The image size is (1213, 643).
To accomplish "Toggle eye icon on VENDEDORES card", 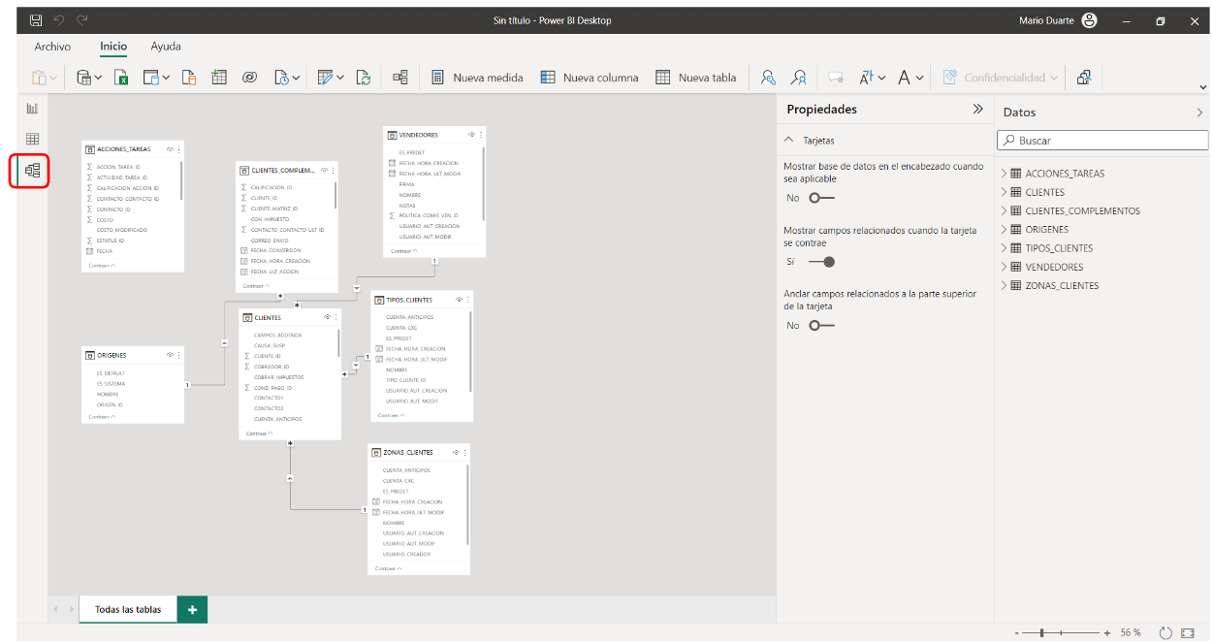I will click(x=471, y=135).
